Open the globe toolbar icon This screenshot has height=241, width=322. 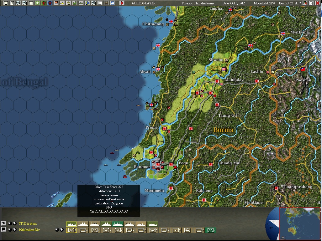pyautogui.click(x=87, y=3)
